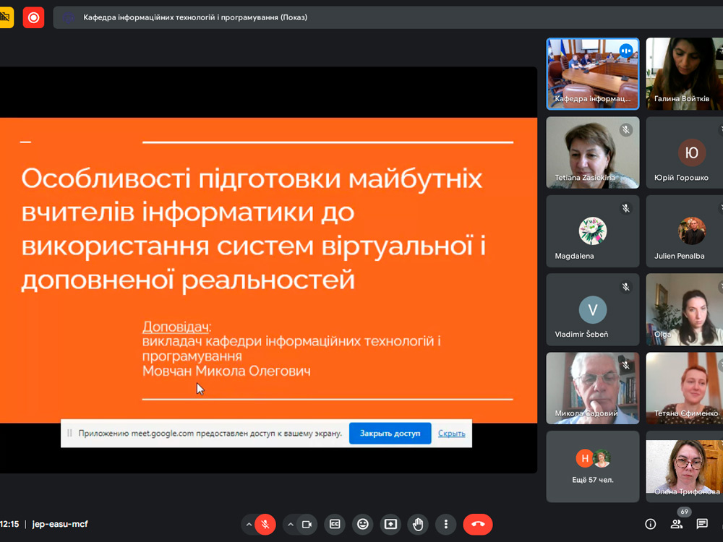Viewport: 723px width, 542px height.
Task: Open the meeting details info icon
Action: click(650, 524)
